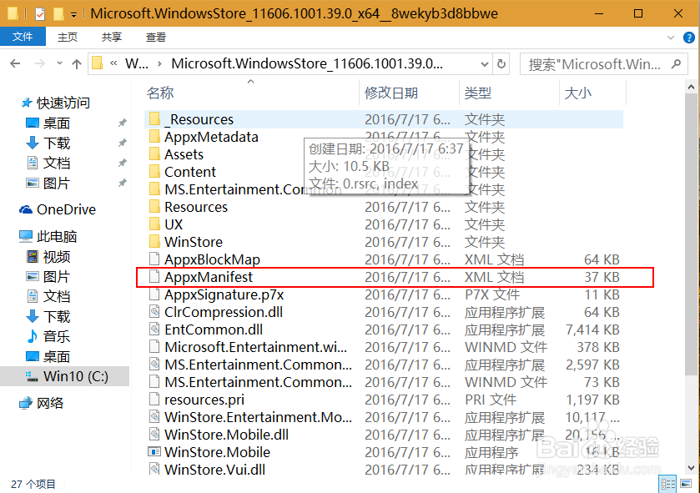Refresh the current folder view
This screenshot has height=493, width=700.
click(501, 63)
